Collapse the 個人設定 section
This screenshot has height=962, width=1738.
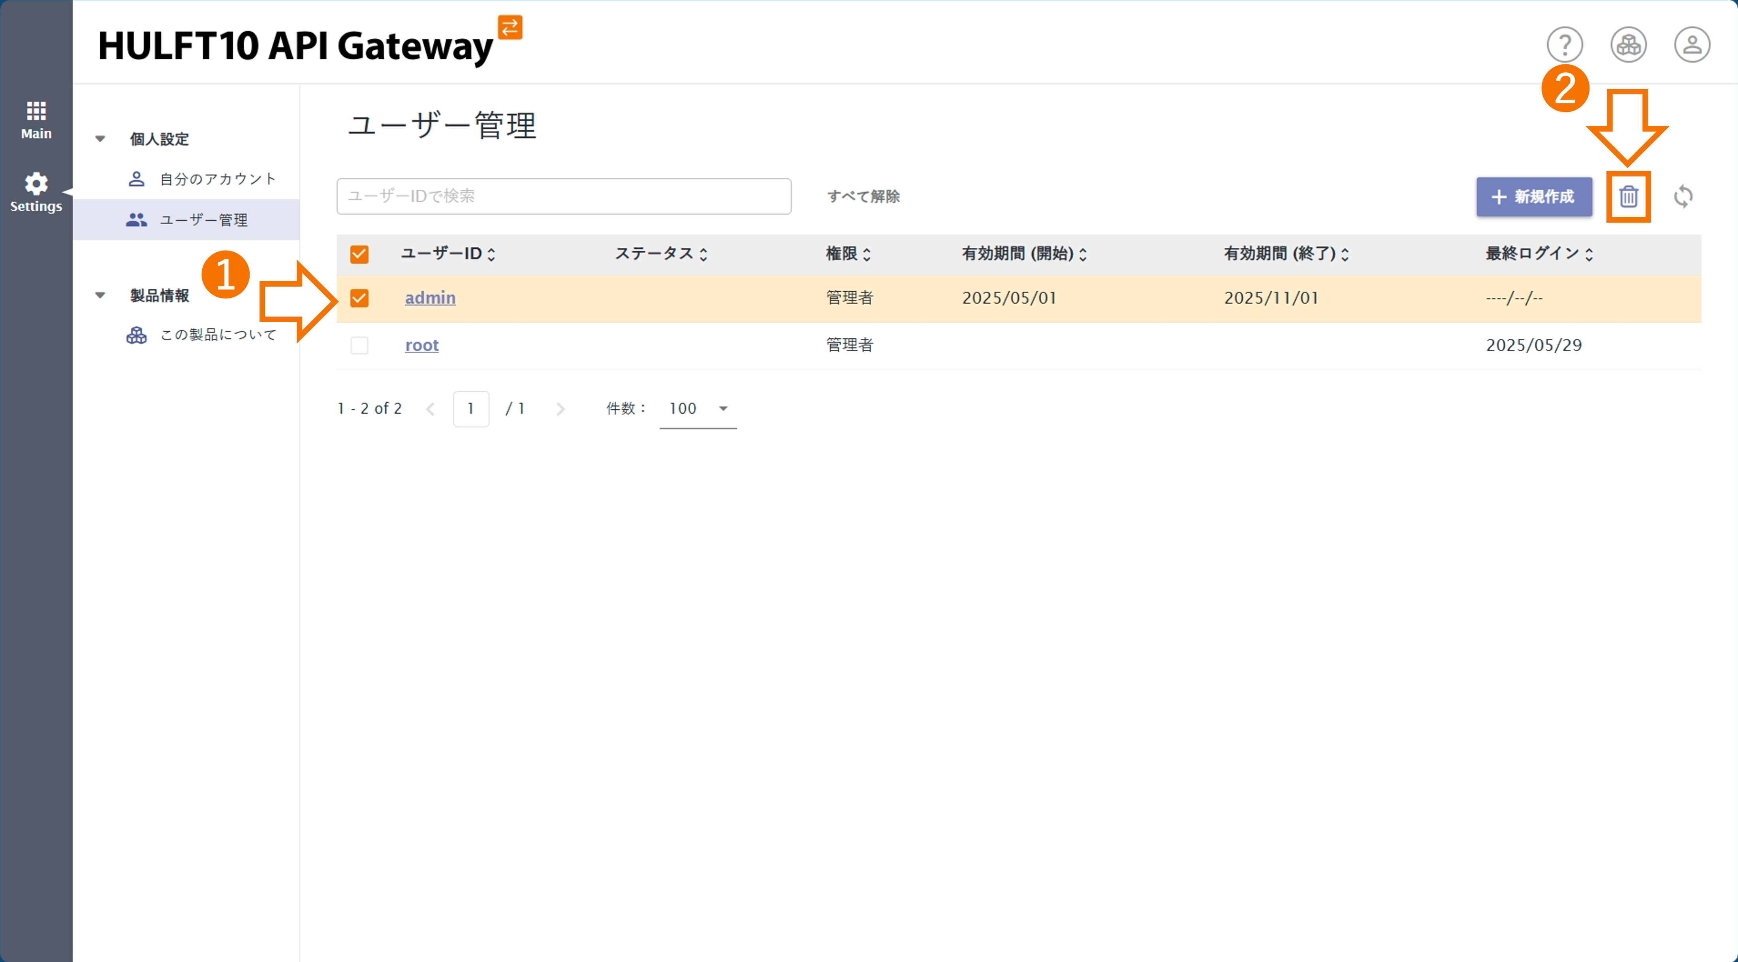tap(101, 139)
